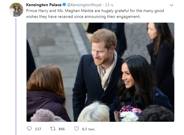Click the retweet arrows icon
The image size is (184, 135).
[x=53, y=129]
